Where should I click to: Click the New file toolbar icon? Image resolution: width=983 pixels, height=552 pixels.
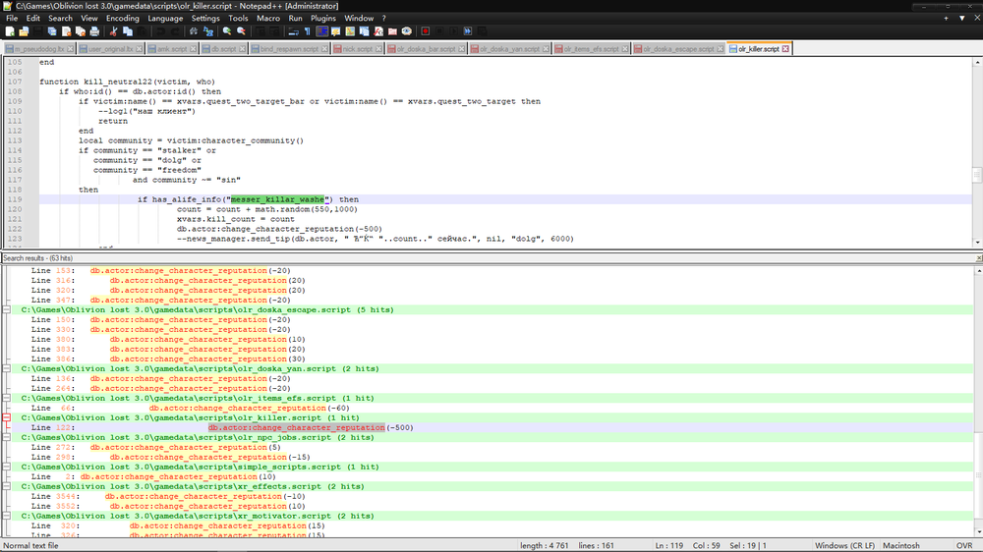tap(9, 31)
